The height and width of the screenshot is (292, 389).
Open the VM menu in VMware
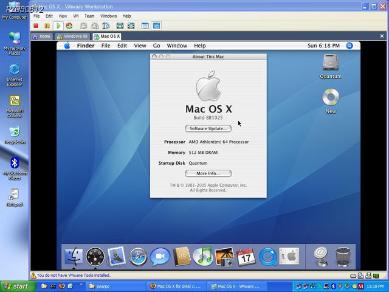click(75, 16)
